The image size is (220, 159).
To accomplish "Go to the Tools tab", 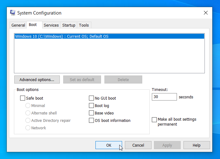I will [x=84, y=25].
